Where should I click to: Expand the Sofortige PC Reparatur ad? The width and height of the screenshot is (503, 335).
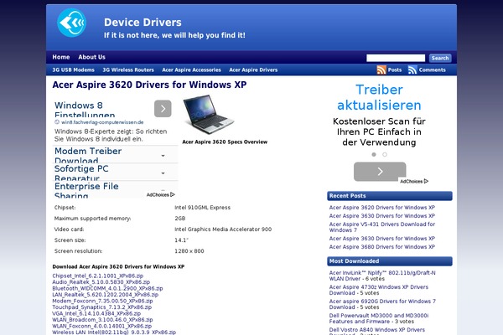(163, 173)
